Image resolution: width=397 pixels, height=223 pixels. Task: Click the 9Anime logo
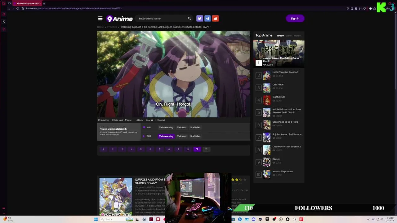pos(119,19)
